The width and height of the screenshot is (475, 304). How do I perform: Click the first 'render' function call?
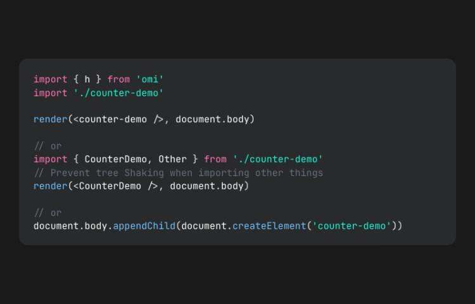tap(50, 119)
